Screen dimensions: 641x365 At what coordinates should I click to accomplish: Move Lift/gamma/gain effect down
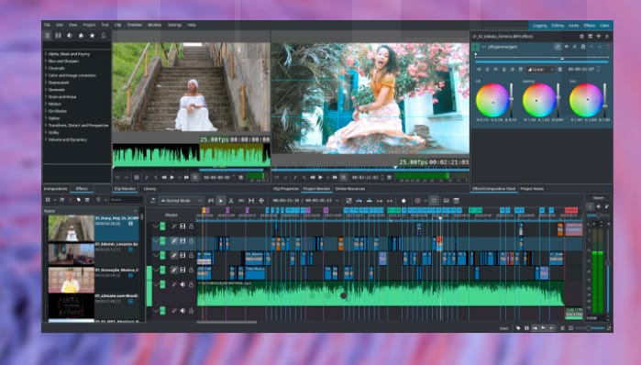pos(600,47)
